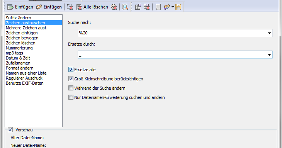Click the grid squares icon with red X

147,7
